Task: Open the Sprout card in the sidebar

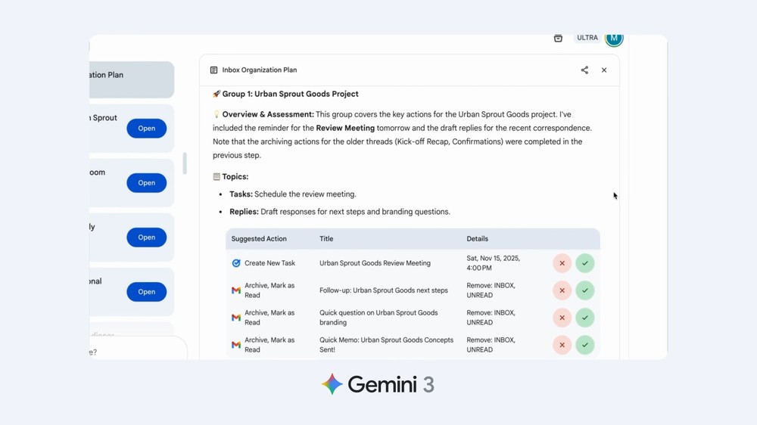Action: click(x=146, y=129)
